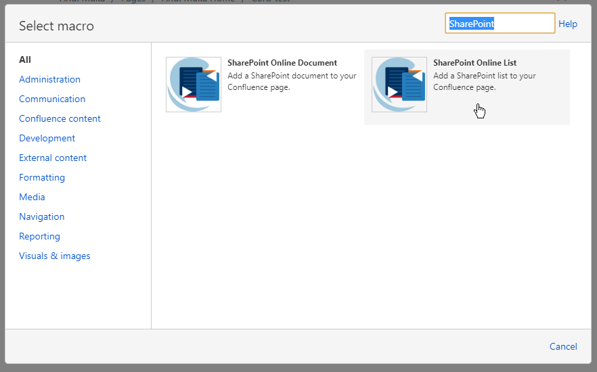Image resolution: width=597 pixels, height=372 pixels.
Task: Click the macro search field
Action: tap(500, 24)
